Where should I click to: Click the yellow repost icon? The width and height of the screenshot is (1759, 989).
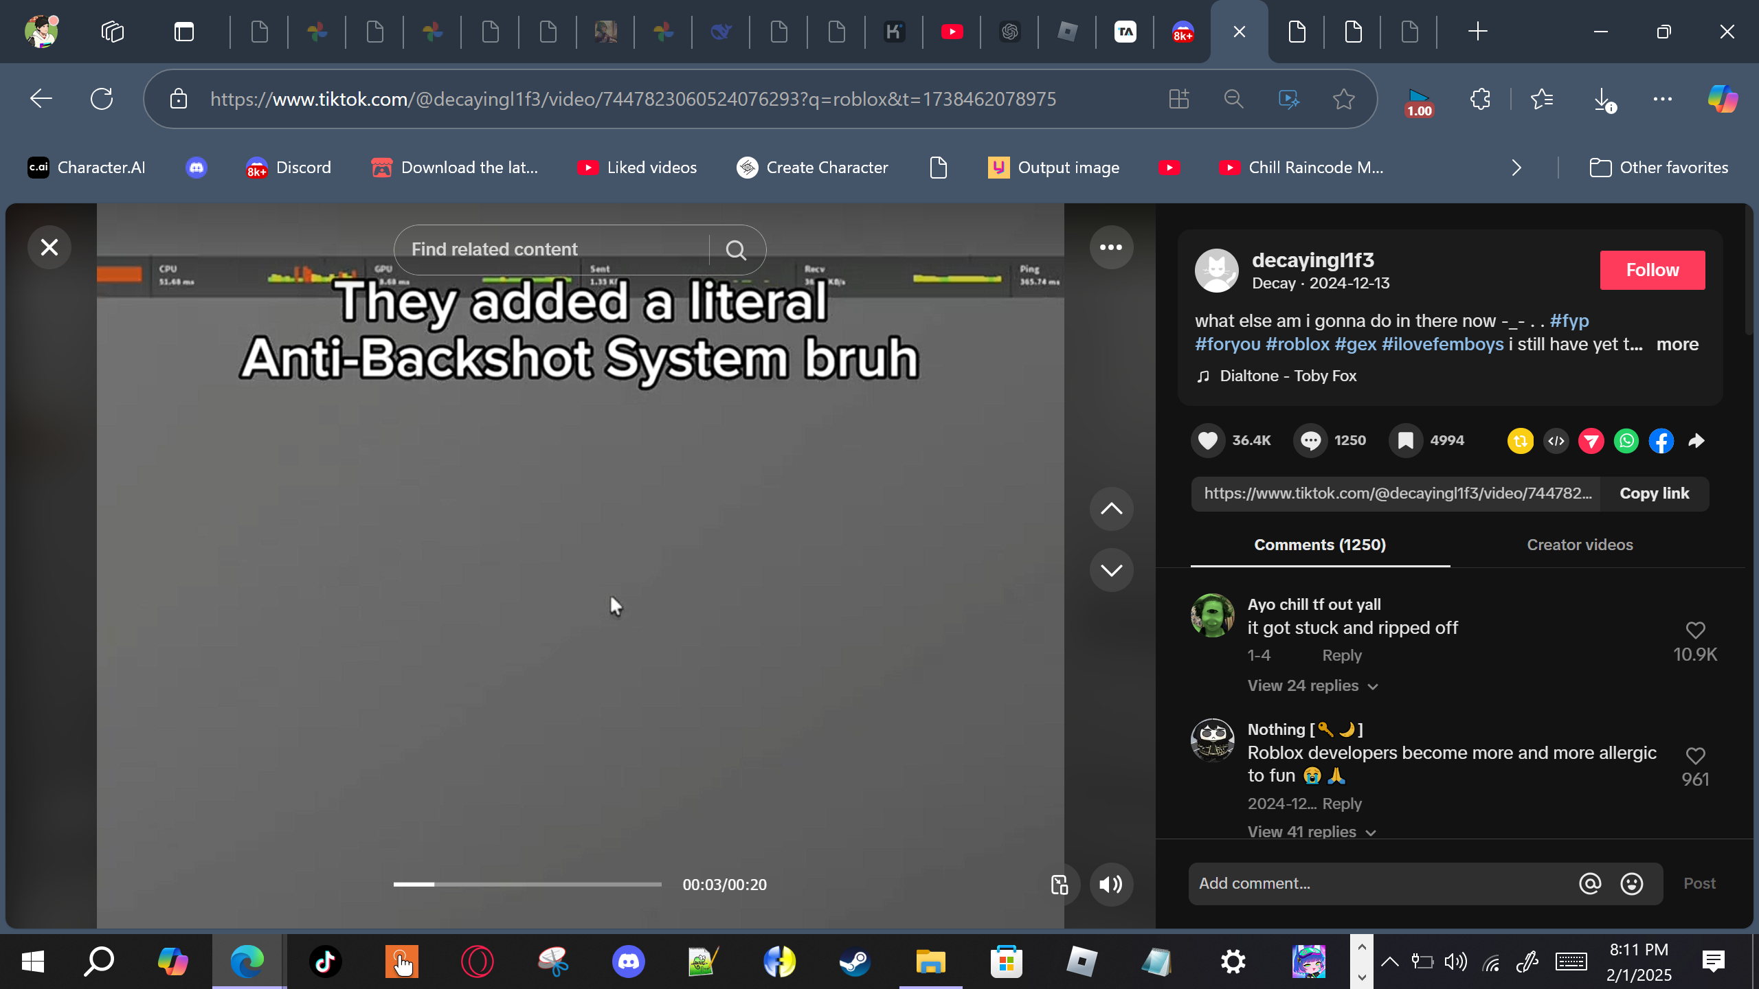(x=1520, y=441)
